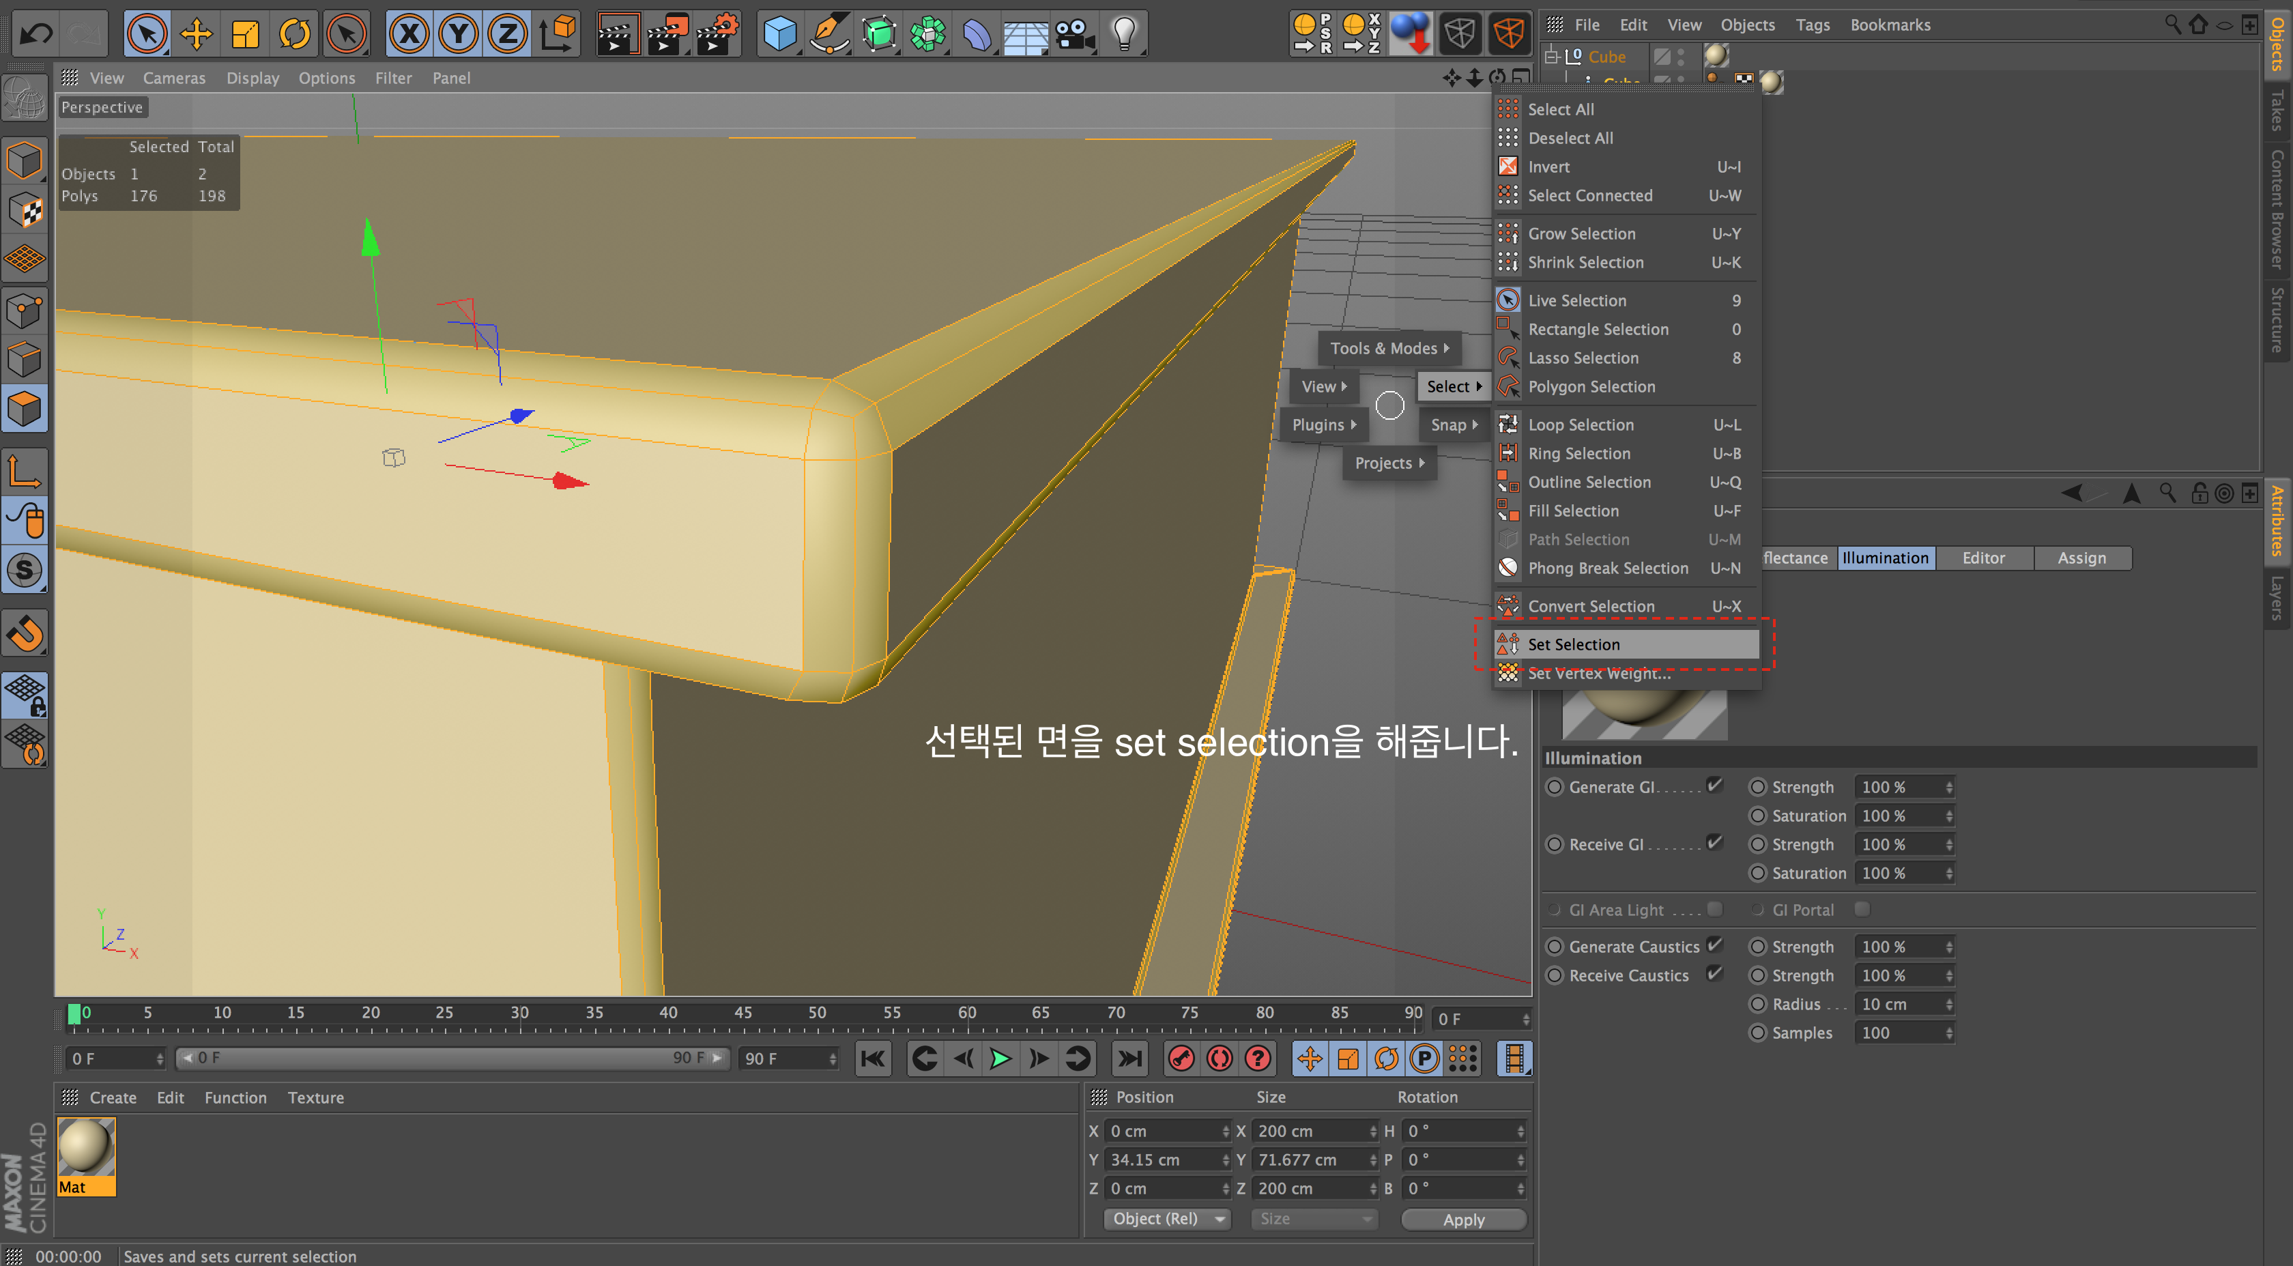Screen dimensions: 2293x1266
Task: Switch to Assign tab
Action: [x=2081, y=558]
